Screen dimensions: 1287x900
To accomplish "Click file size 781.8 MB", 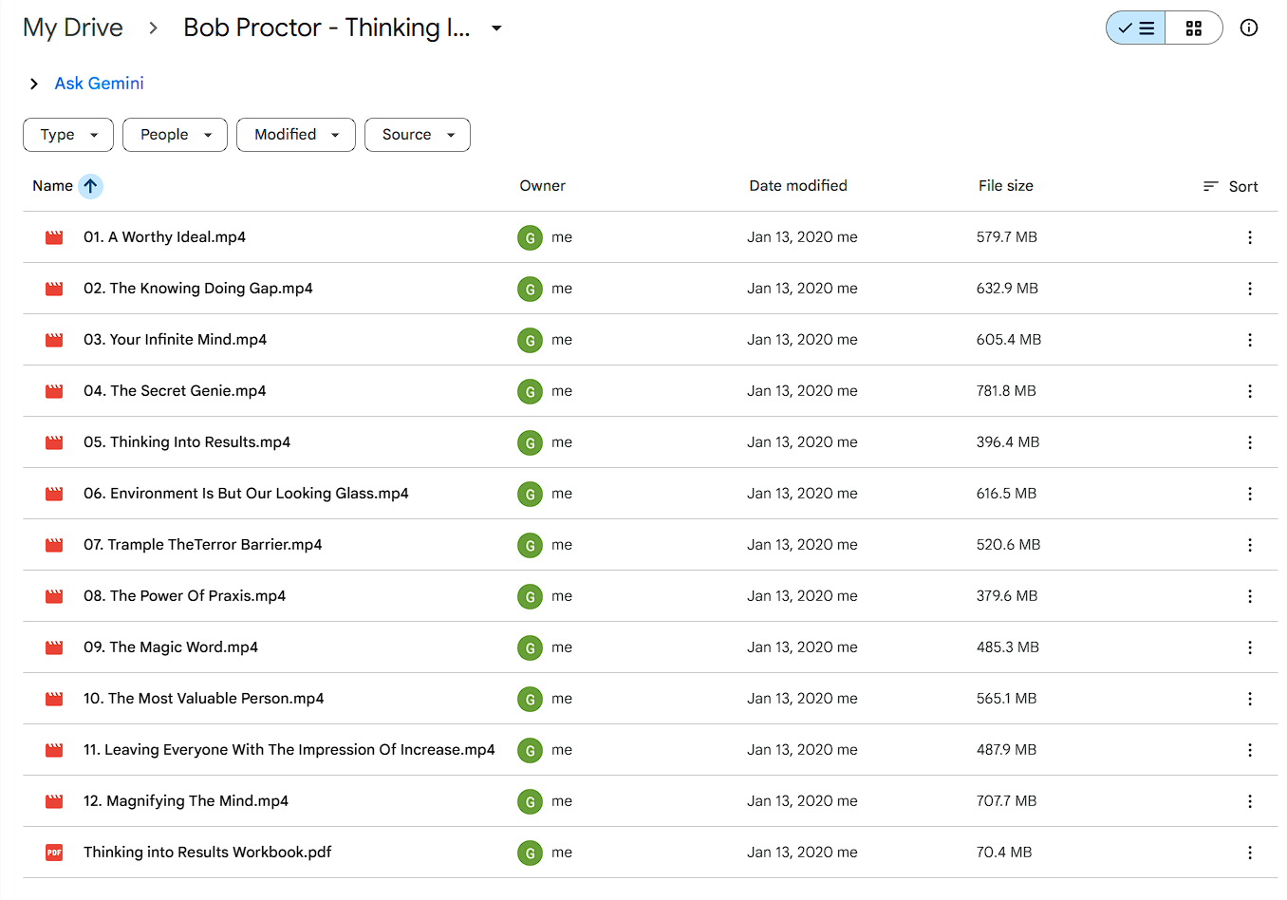I will (1006, 391).
